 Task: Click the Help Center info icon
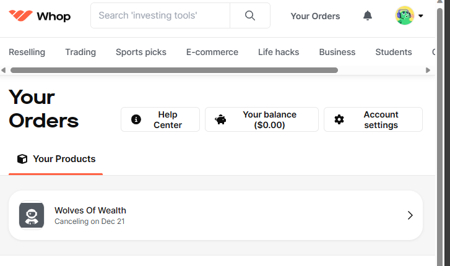coord(136,119)
